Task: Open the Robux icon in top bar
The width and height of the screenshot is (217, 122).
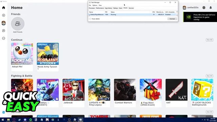Action: 204,7
